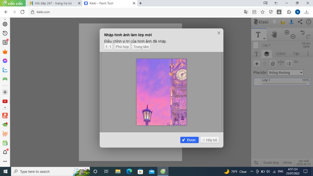This screenshot has width=313, height=176.
Task: Open a new browser tab
Action: [140, 3]
